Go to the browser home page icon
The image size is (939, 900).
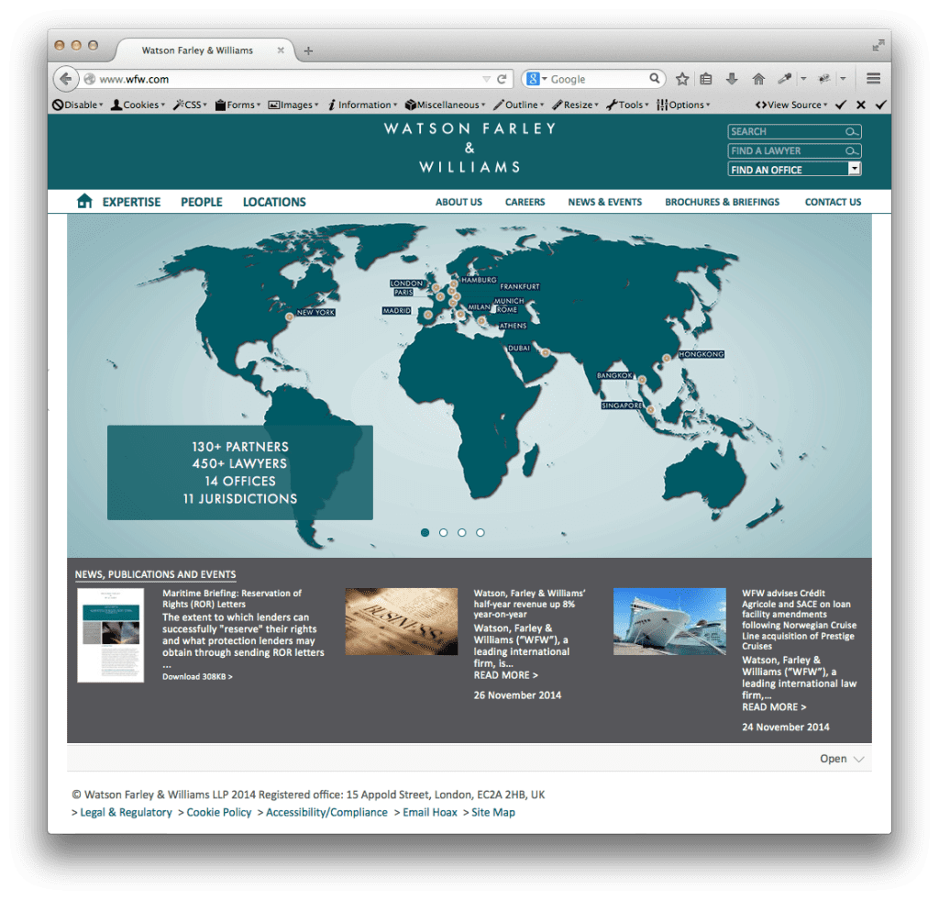pos(758,79)
